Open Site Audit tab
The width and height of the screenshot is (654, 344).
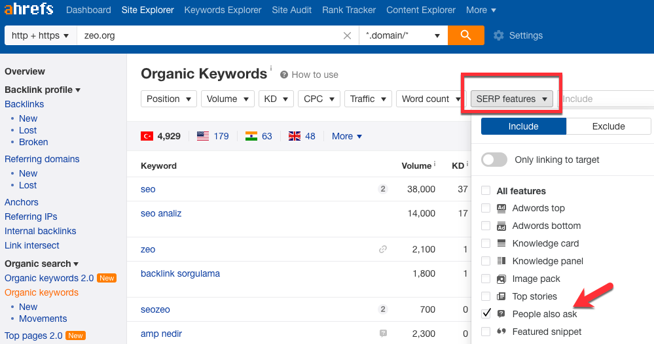pos(291,10)
